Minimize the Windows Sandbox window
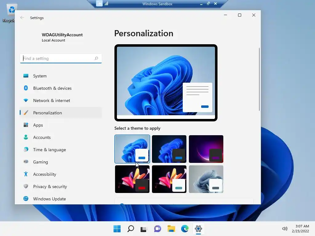Screen dimensions: 315x236 [x=201, y=4]
